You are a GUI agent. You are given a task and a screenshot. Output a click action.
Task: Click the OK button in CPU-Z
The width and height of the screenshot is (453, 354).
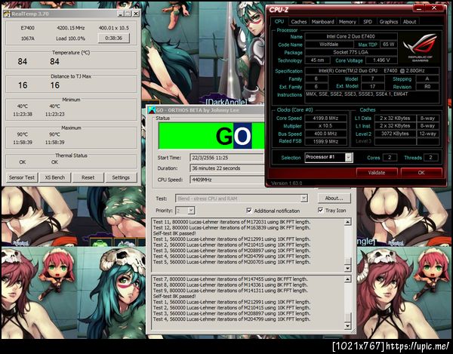coord(421,172)
